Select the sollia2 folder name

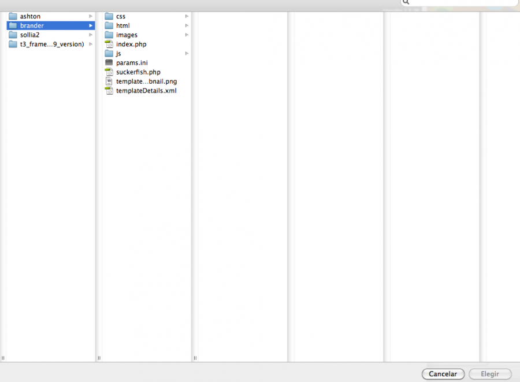[29, 35]
